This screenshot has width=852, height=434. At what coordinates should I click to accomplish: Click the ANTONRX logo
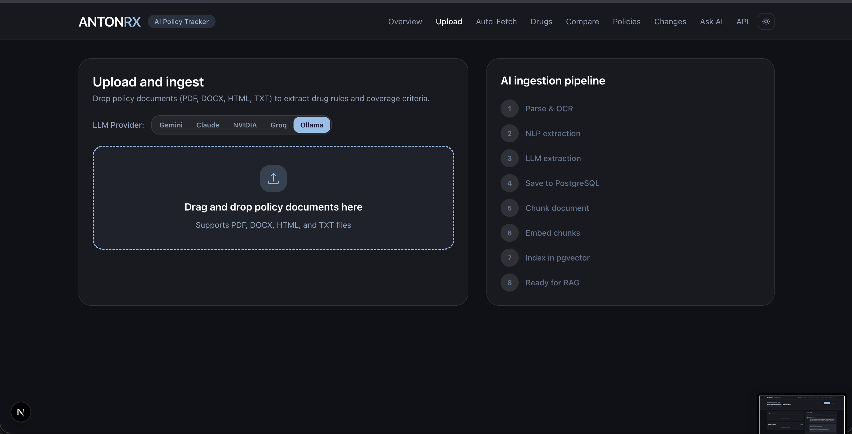(x=110, y=22)
